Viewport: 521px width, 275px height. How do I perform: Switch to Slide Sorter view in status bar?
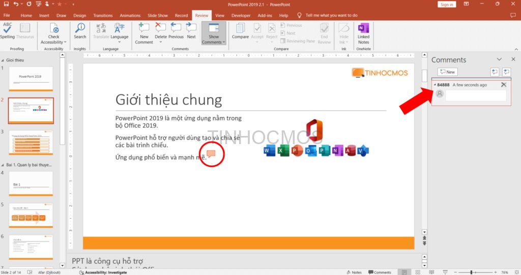coord(418,272)
